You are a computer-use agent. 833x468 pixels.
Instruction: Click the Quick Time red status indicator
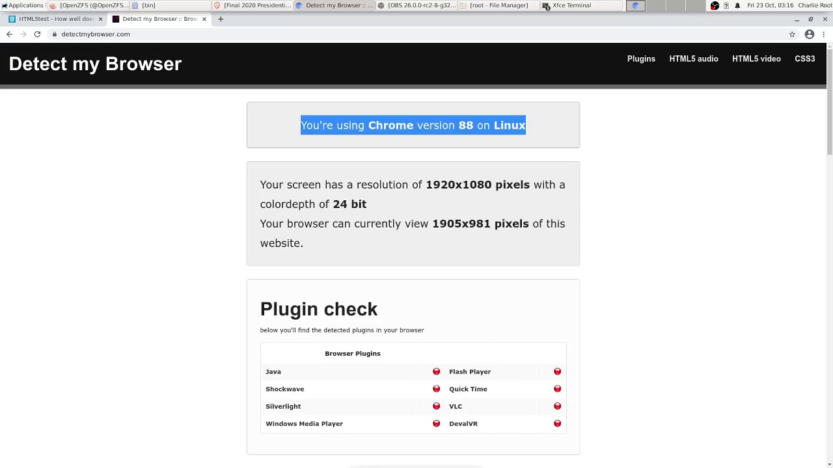(x=557, y=389)
